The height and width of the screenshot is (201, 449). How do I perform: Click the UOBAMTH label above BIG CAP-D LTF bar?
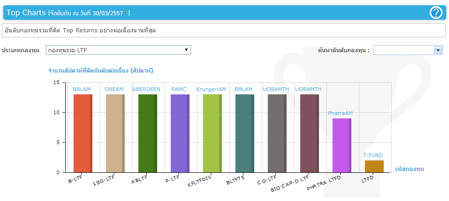(x=308, y=89)
